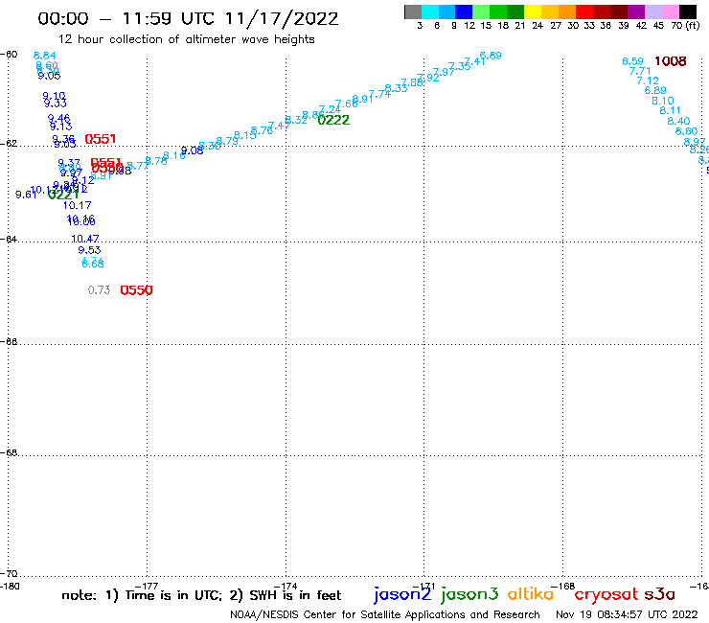Select the 8.15 wave height reading
The image size is (709, 623).
tap(244, 135)
